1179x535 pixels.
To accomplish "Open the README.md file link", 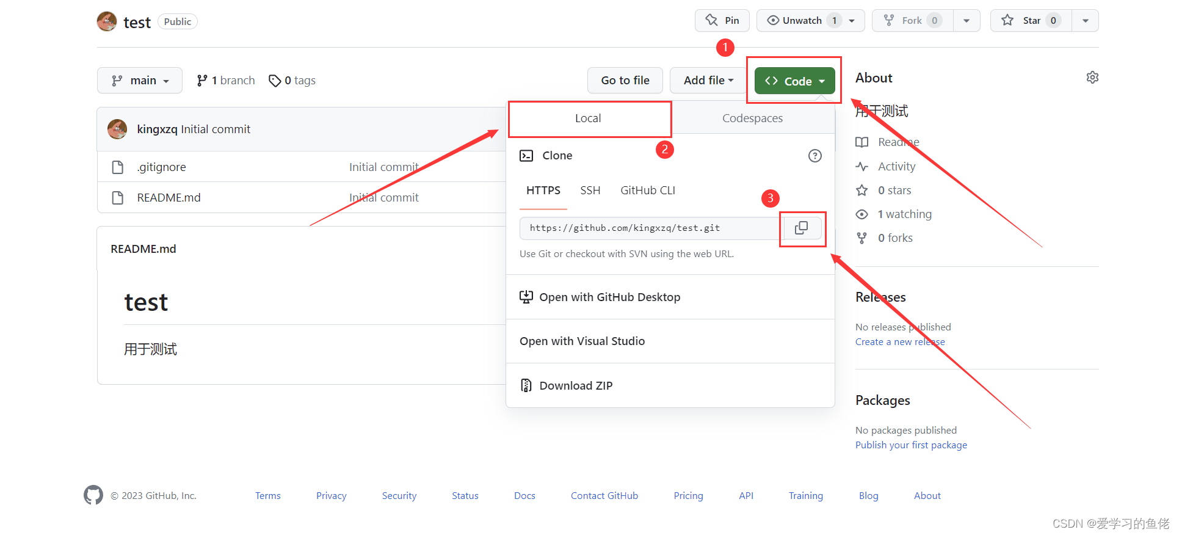I will pyautogui.click(x=169, y=197).
